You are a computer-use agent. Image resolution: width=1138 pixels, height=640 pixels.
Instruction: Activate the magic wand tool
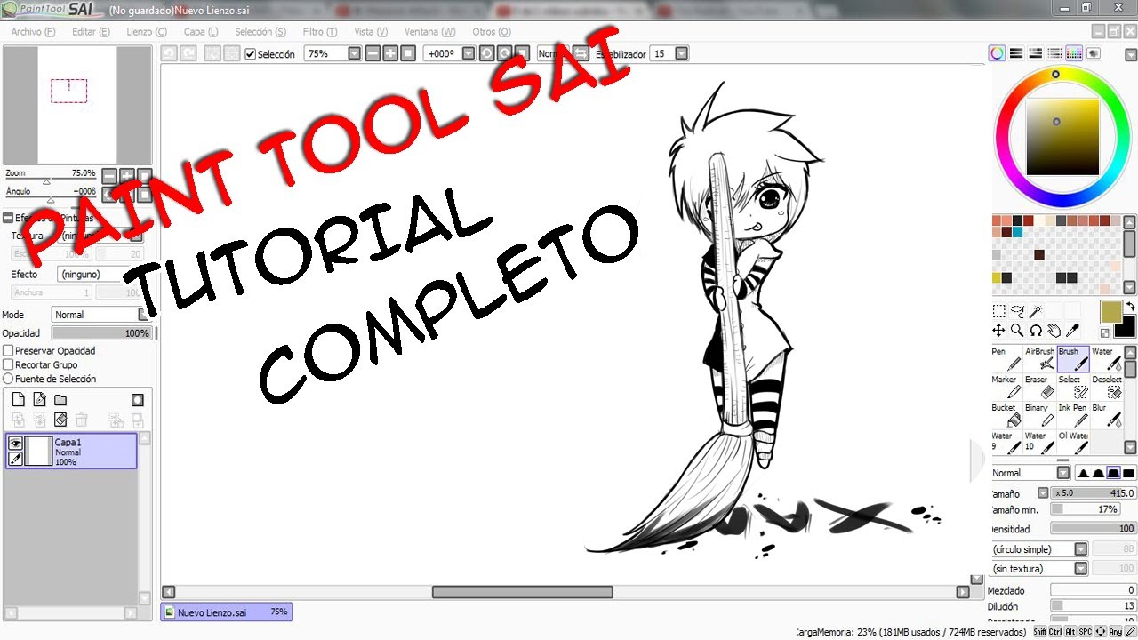tap(1036, 311)
